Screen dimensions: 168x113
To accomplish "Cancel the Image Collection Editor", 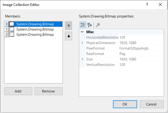I will click(x=151, y=104).
